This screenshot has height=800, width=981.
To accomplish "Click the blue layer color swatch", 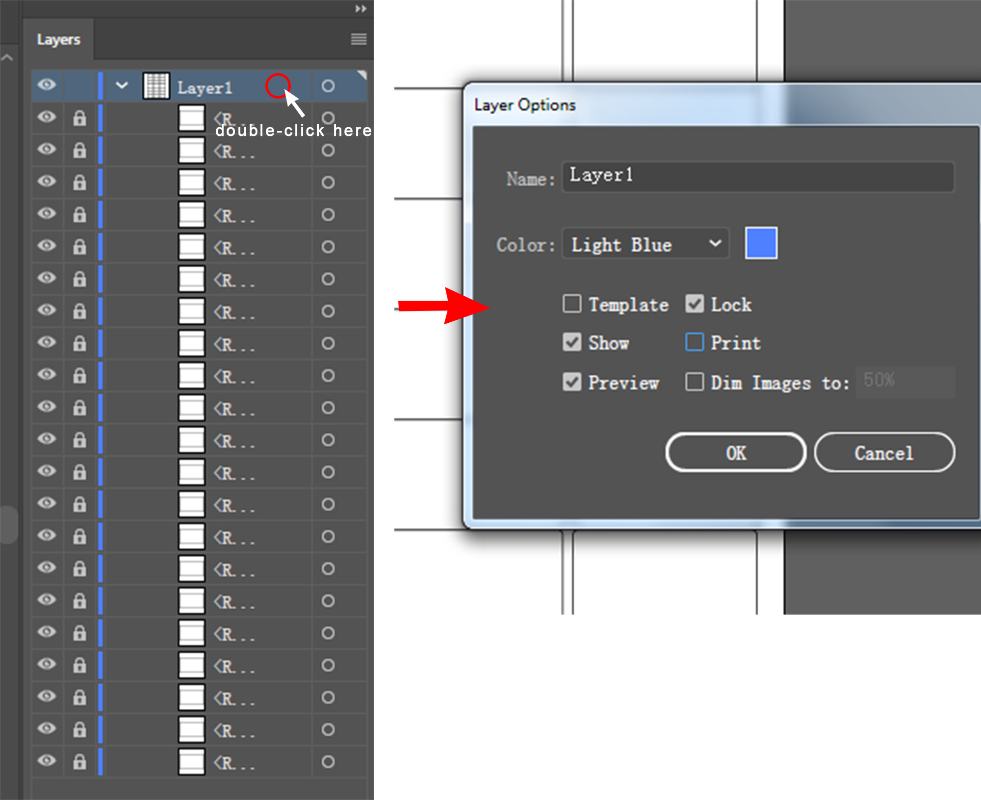I will pyautogui.click(x=761, y=243).
